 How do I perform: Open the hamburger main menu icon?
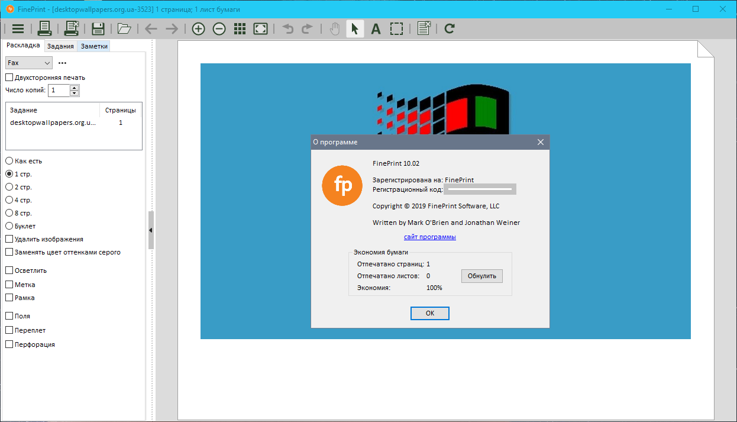18,28
